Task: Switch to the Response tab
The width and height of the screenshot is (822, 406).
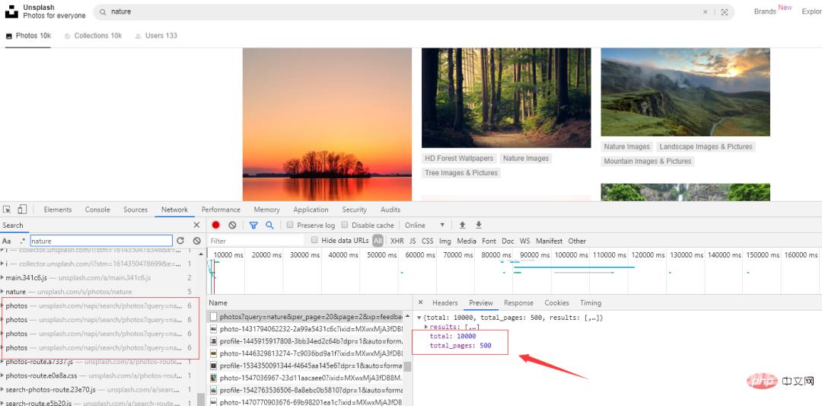Action: pos(518,302)
